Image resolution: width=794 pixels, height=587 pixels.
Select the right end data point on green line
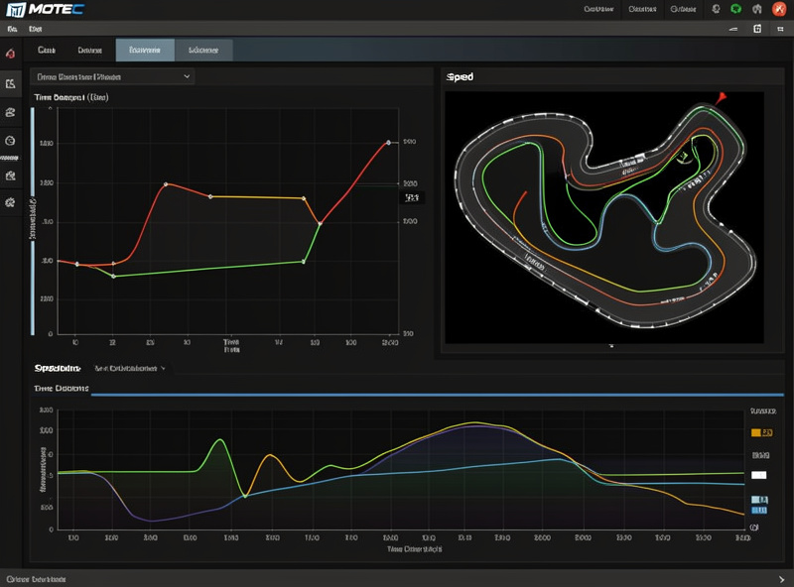coord(304,262)
